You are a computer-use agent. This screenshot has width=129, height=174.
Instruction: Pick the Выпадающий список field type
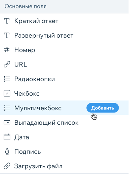point(64,122)
